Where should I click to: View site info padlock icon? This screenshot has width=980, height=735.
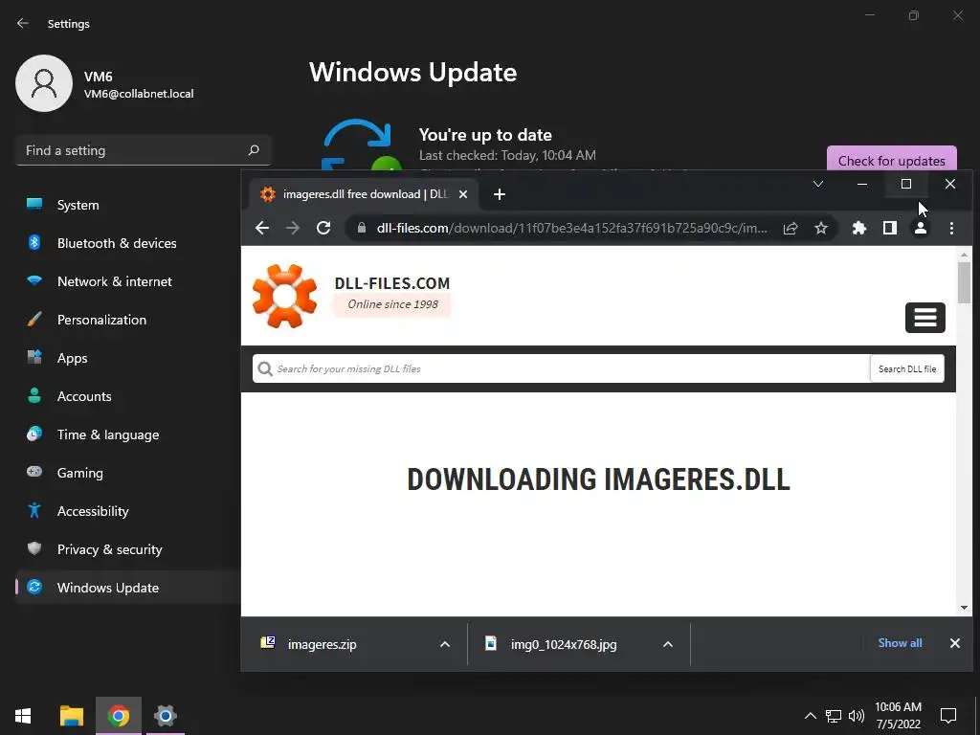pyautogui.click(x=361, y=228)
